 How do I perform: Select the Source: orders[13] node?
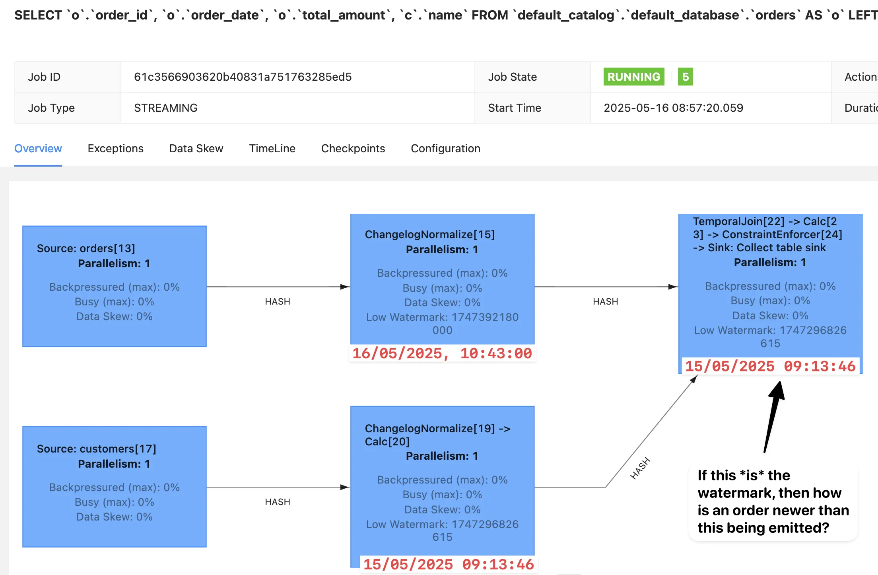point(115,286)
